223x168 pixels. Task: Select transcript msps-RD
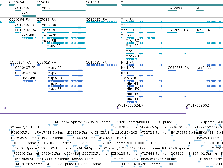(64, 38)
